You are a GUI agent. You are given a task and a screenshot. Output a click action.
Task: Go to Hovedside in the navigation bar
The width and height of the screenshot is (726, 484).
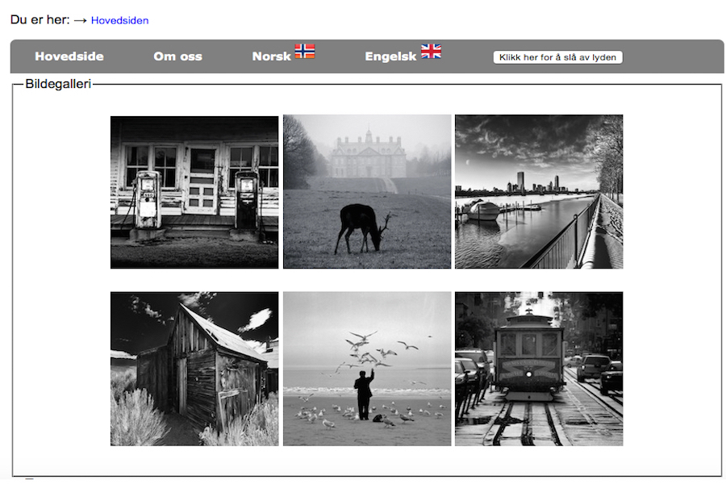pos(69,56)
